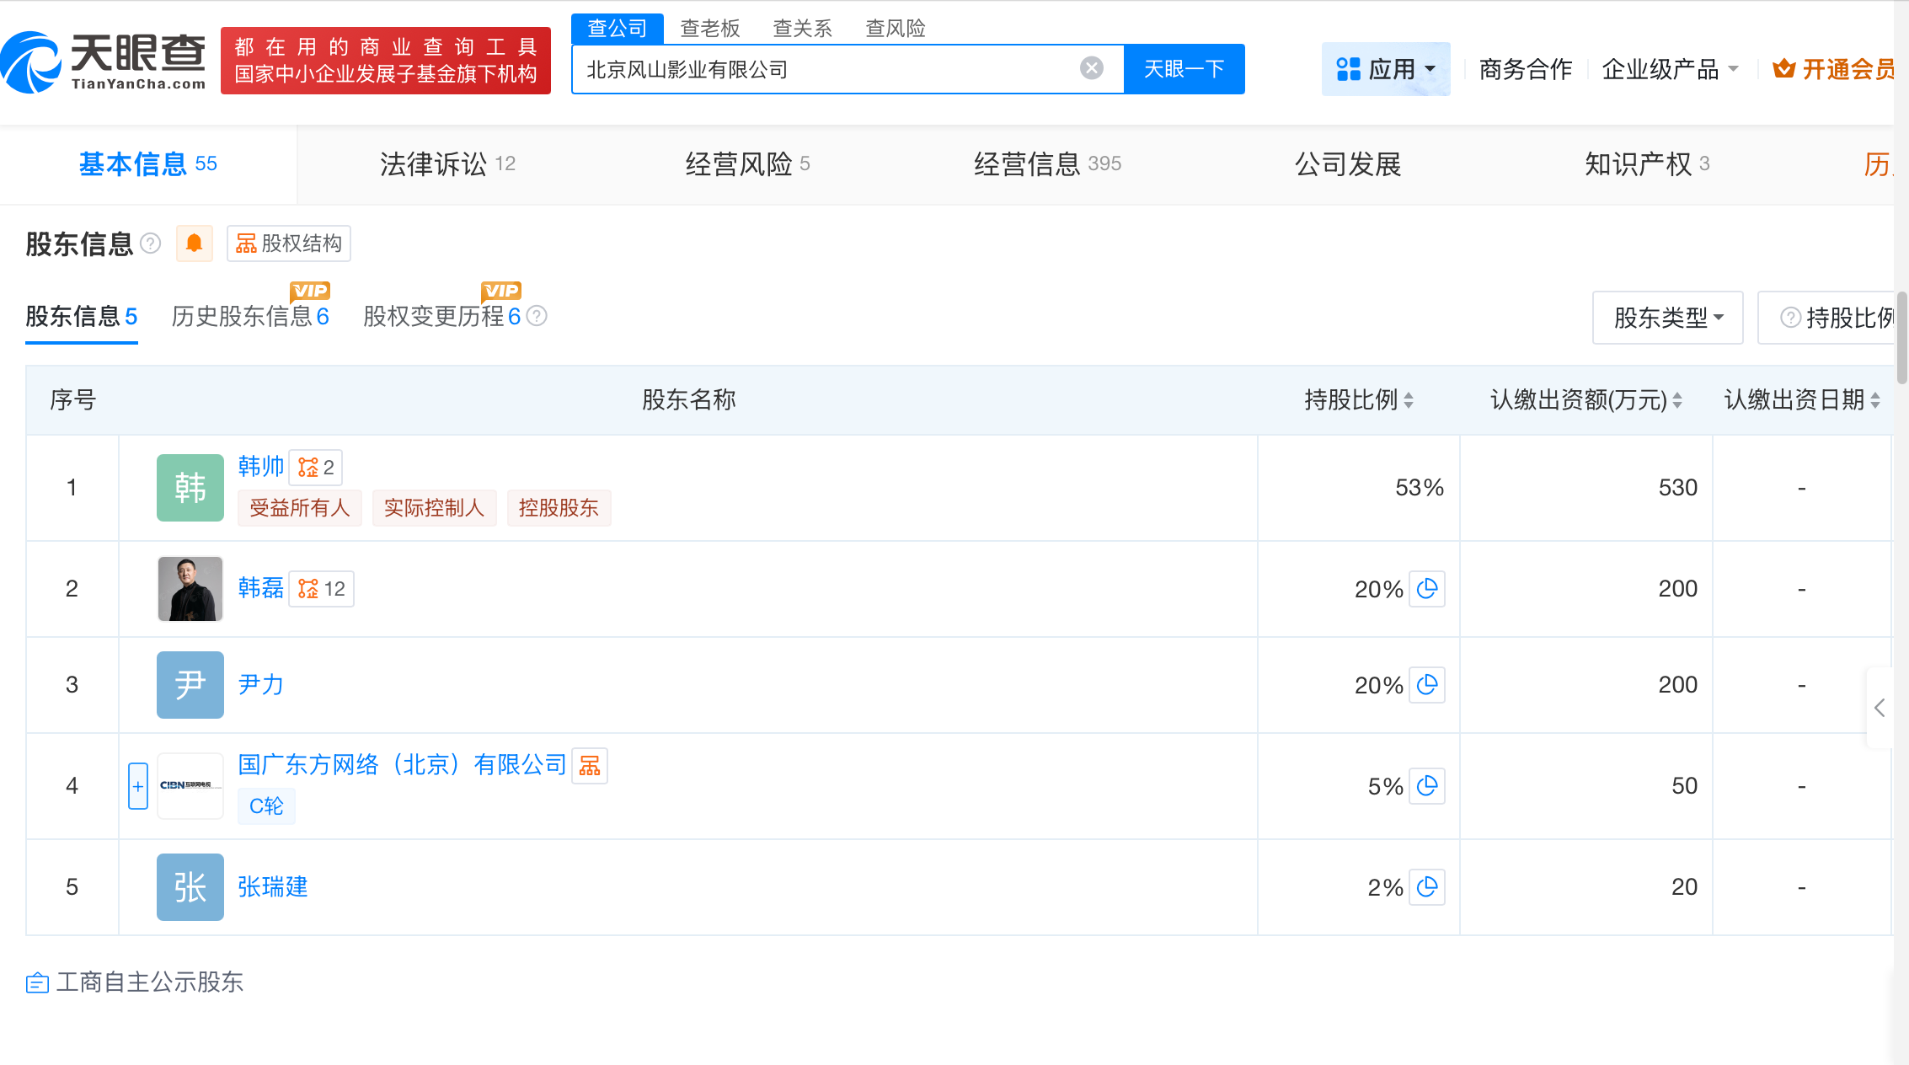This screenshot has height=1065, width=1909.
Task: Expand the 企业级产品 dropdown menu
Action: pos(1671,68)
